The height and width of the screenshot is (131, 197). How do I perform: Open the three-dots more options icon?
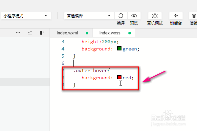pos(18,33)
